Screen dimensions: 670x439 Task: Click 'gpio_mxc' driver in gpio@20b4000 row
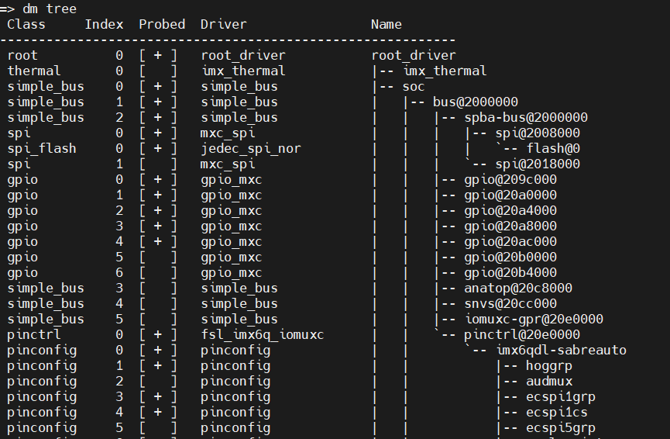coord(231,272)
